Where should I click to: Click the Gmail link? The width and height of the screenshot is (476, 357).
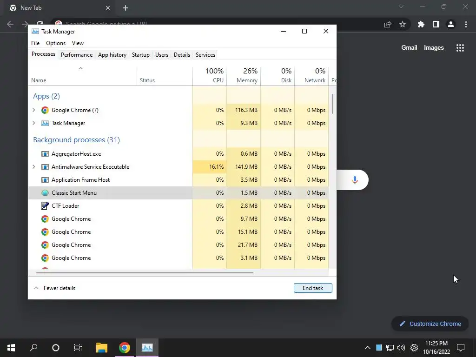pos(409,48)
